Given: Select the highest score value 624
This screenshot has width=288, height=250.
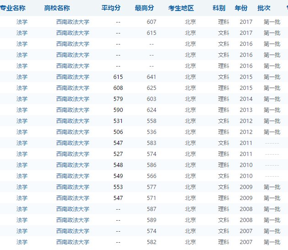Looking at the screenshot, I should click(152, 110).
